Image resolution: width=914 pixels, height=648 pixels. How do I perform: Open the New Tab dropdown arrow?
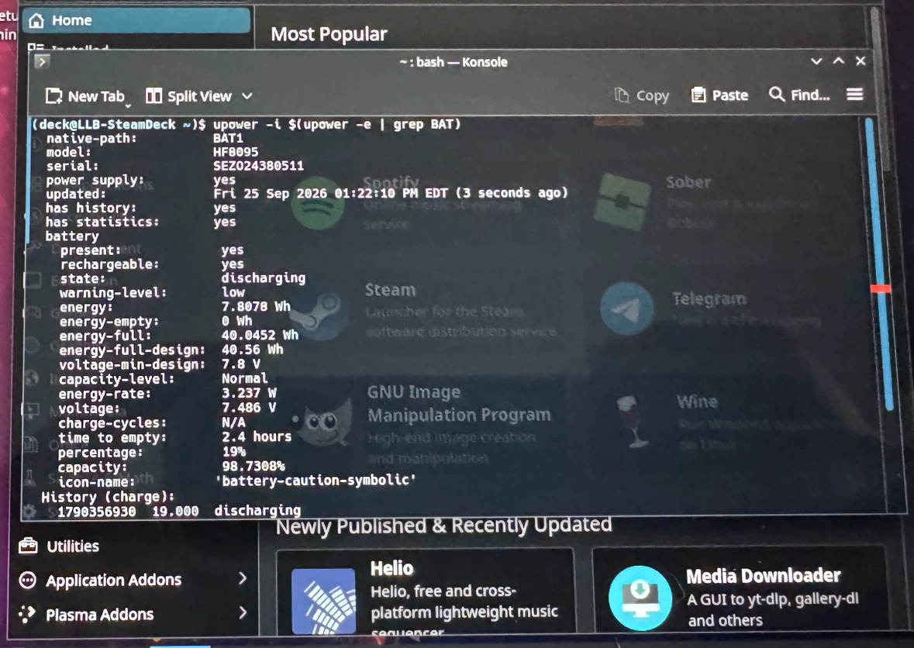pyautogui.click(x=128, y=105)
